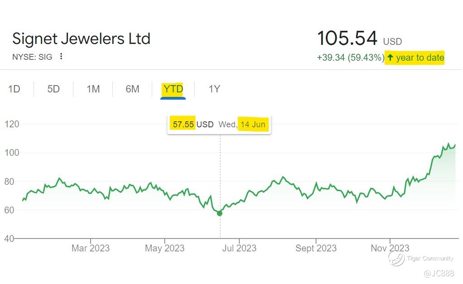Click the NYSE: SIG ticker label
Viewport: 463px width, 284px height.
click(32, 57)
